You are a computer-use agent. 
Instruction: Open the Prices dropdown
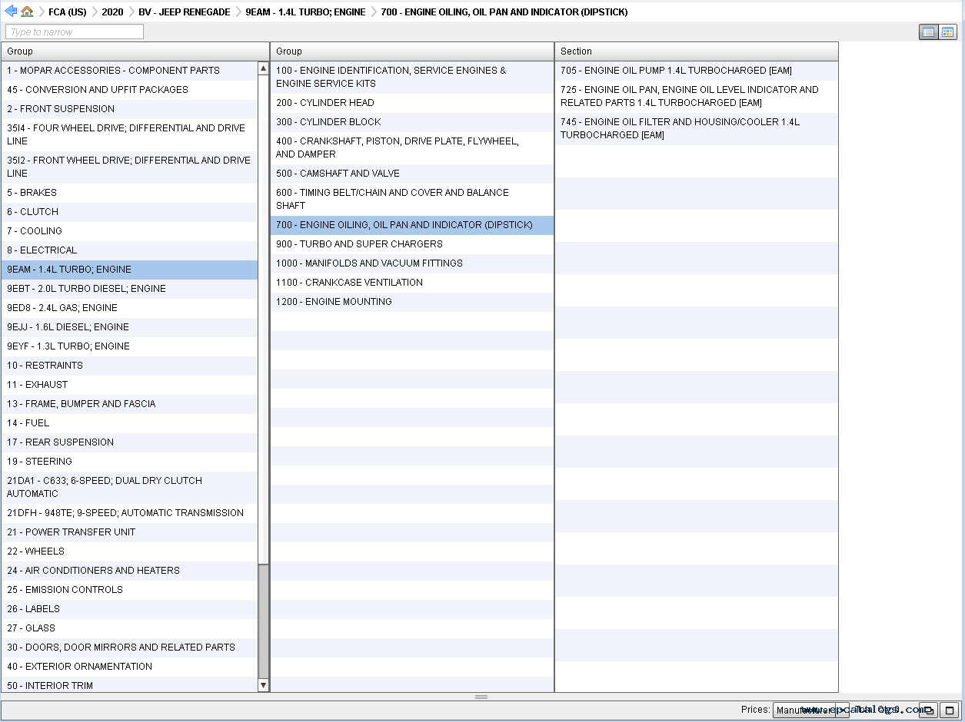(810, 710)
